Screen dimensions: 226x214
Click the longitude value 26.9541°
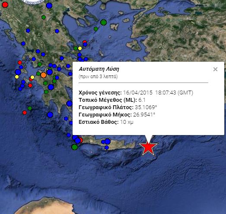click(144, 115)
